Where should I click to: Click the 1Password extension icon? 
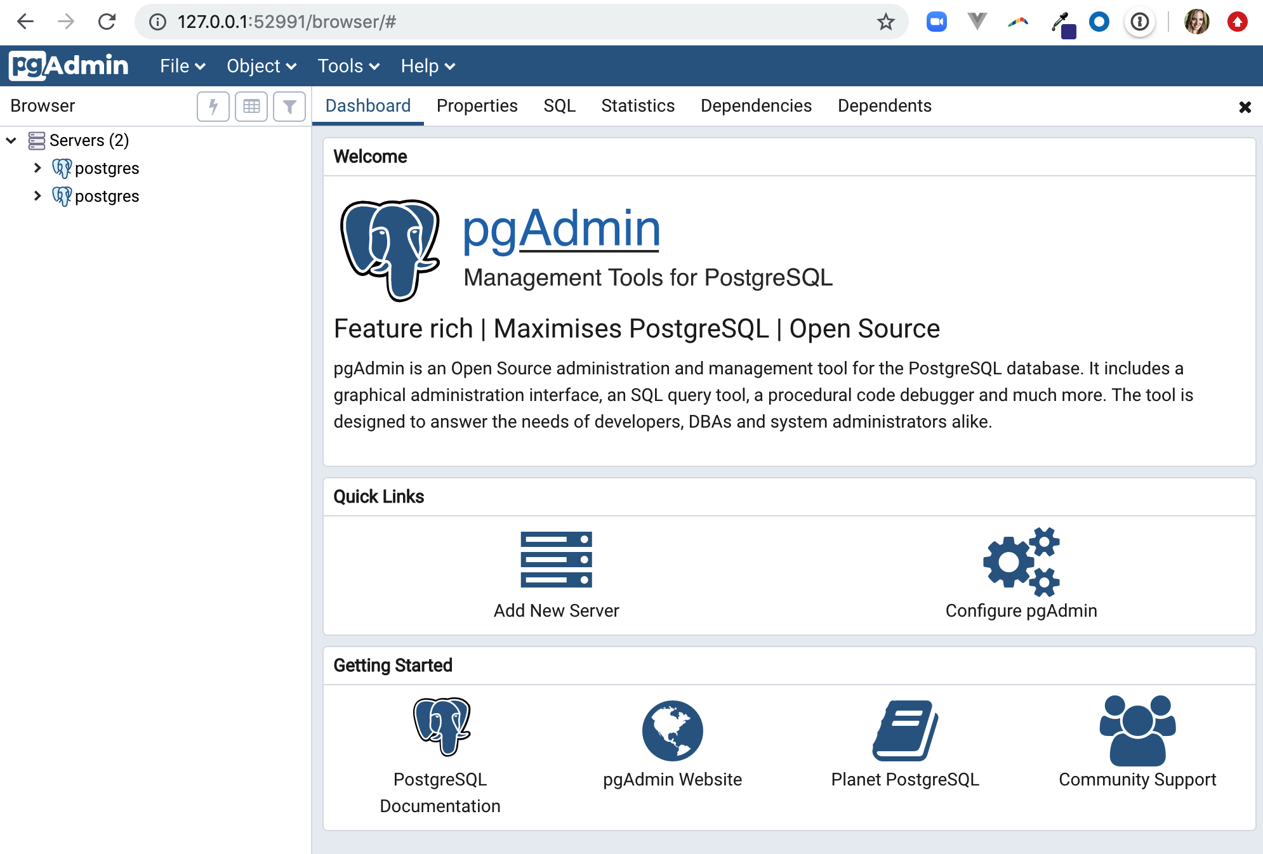(x=1140, y=22)
